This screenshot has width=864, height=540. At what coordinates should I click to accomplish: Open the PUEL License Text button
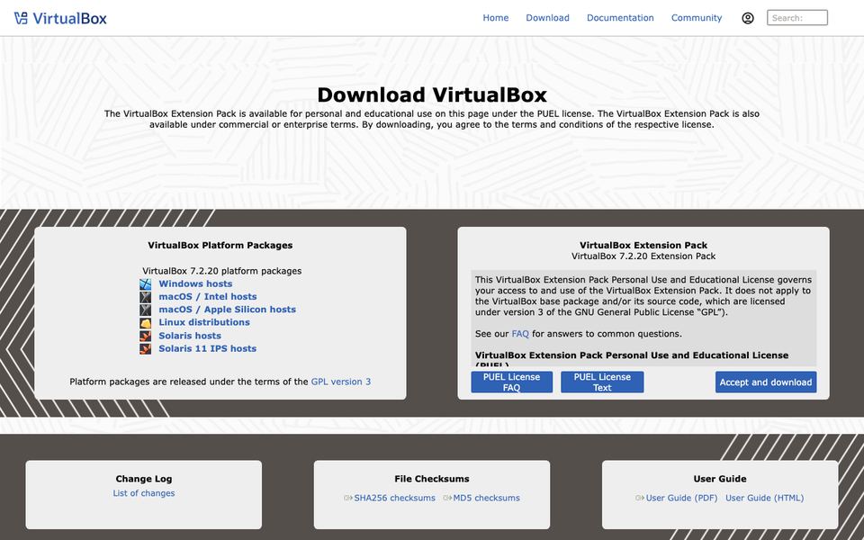point(602,382)
